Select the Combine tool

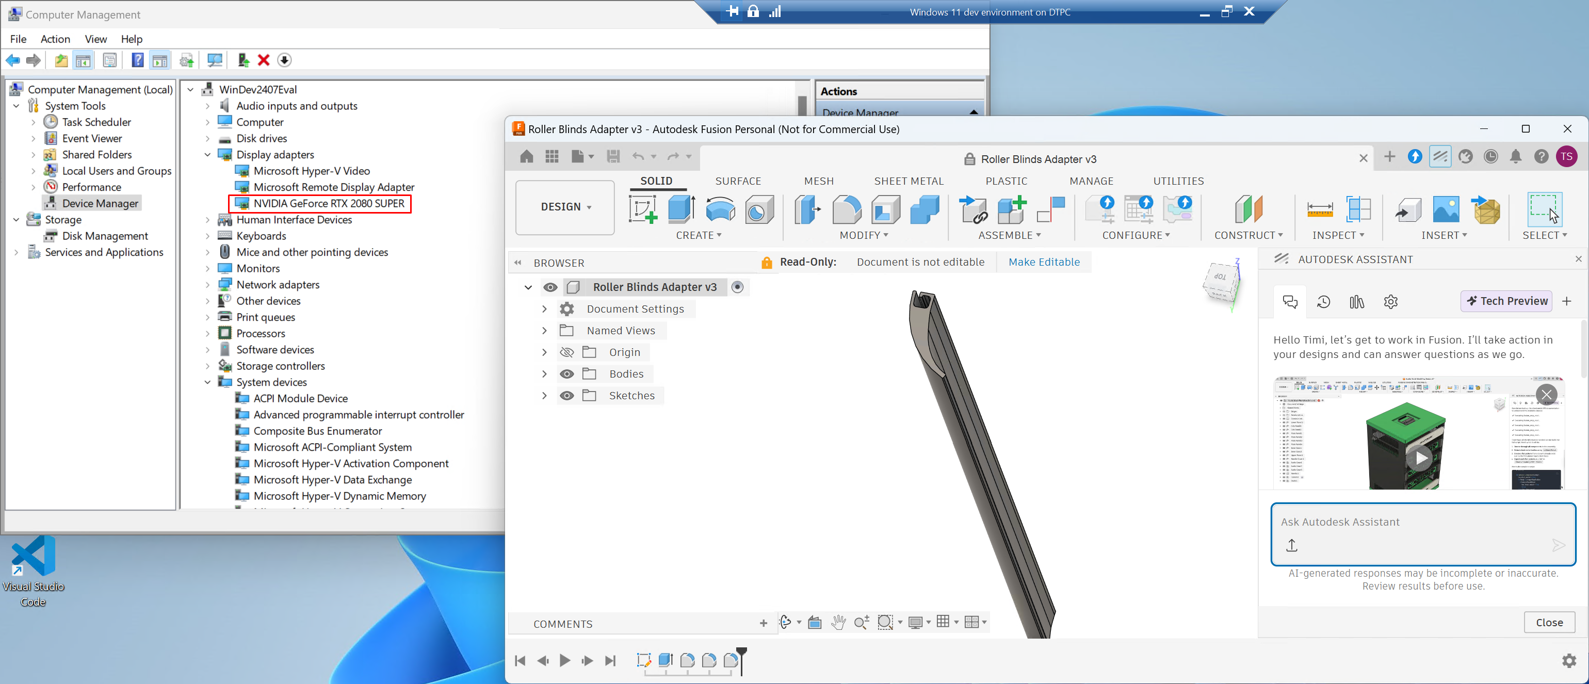[925, 210]
